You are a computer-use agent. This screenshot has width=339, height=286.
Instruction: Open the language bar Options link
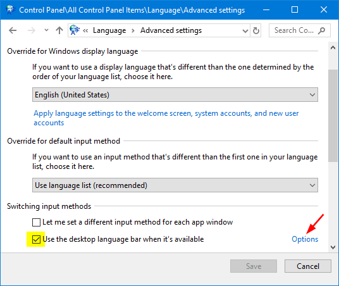[x=305, y=239]
